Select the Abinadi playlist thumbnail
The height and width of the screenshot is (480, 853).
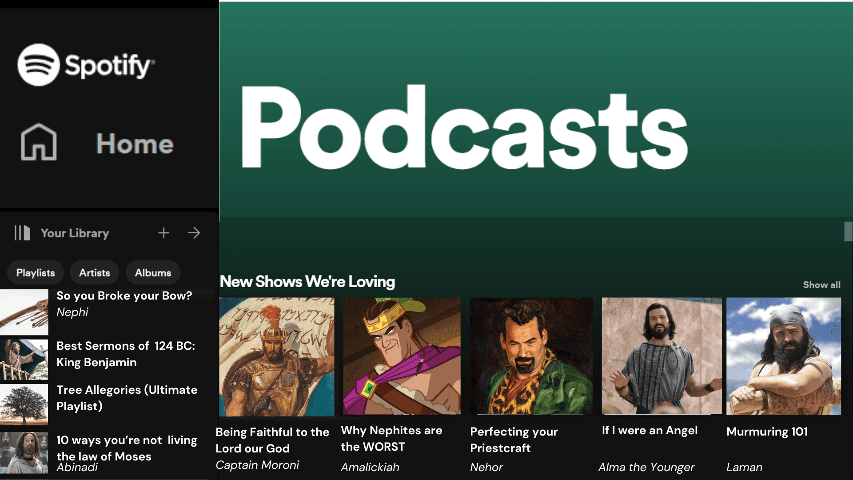click(24, 452)
